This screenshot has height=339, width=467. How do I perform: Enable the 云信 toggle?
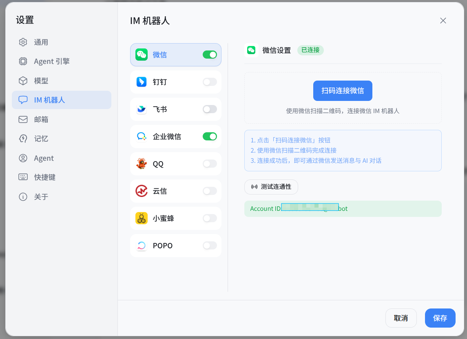pos(210,191)
